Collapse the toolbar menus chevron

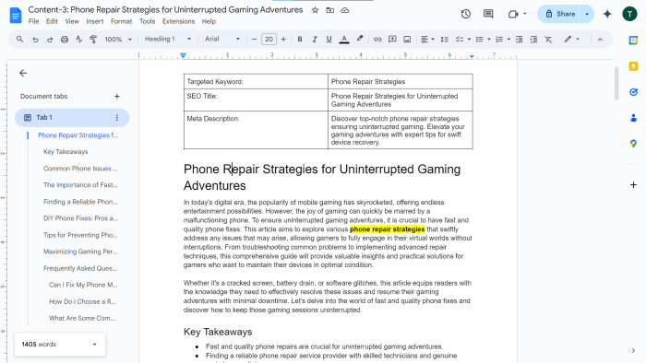pos(600,39)
